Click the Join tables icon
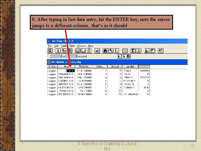This screenshot has width=201, height=151. pos(125,51)
